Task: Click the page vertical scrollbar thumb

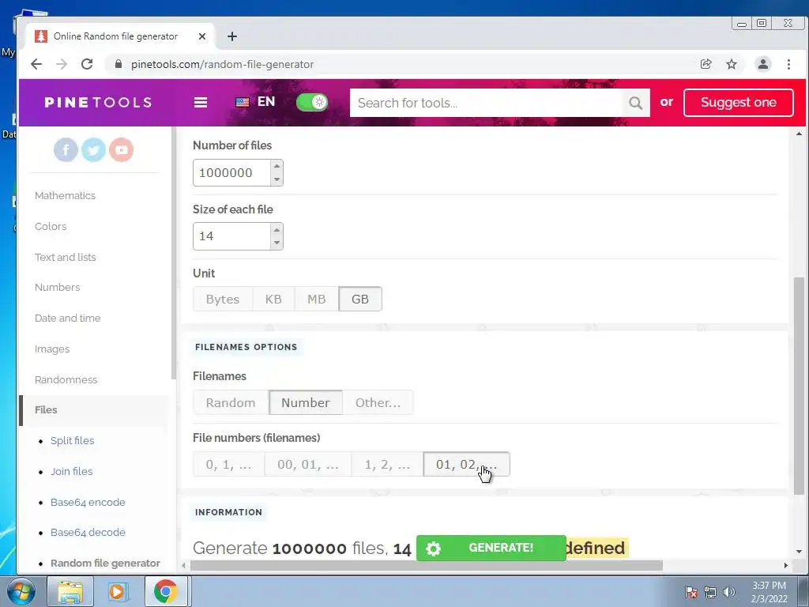Action: click(799, 386)
